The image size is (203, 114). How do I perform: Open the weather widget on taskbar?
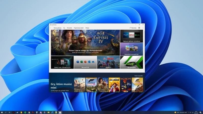[x=181, y=112]
